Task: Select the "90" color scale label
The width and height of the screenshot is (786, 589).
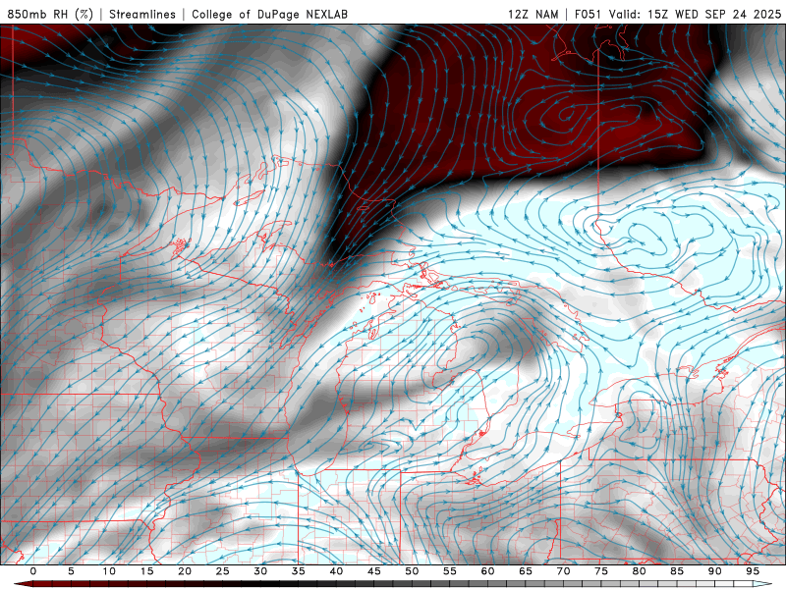Action: point(714,571)
